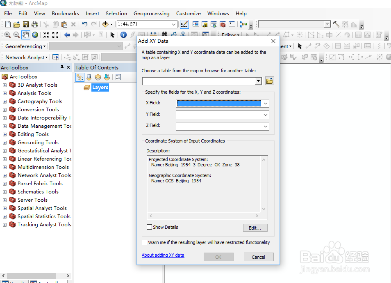Open the Customize menu
The width and height of the screenshot is (391, 283).
point(188,14)
